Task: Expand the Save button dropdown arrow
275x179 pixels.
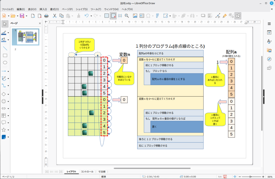Action: point(26,16)
